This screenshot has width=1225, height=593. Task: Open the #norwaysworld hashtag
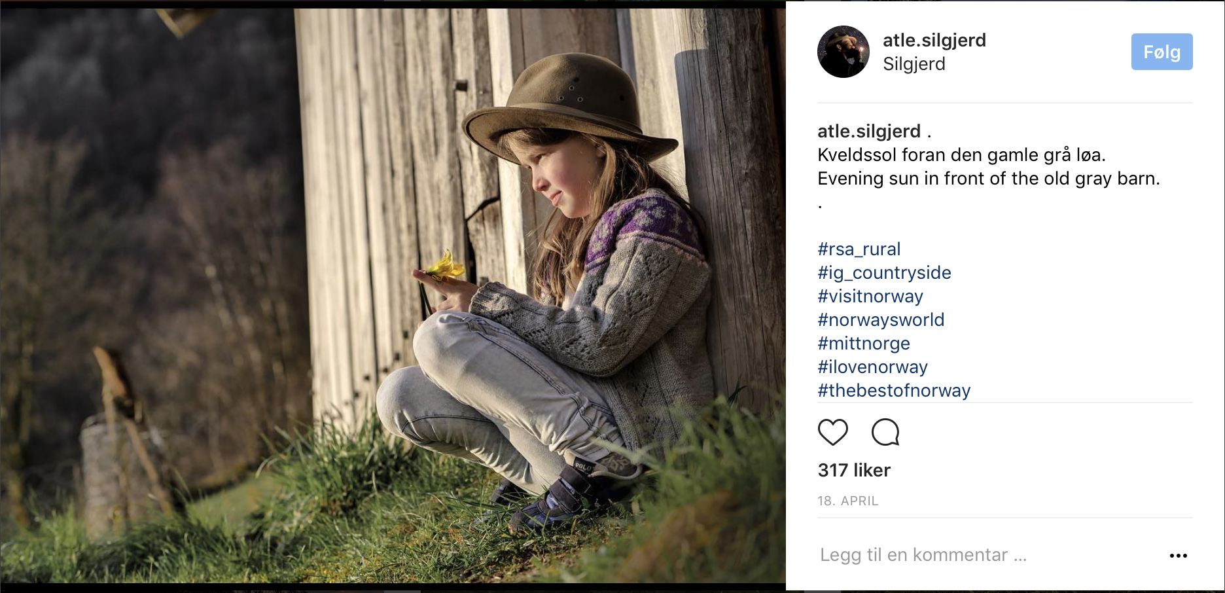coord(881,320)
